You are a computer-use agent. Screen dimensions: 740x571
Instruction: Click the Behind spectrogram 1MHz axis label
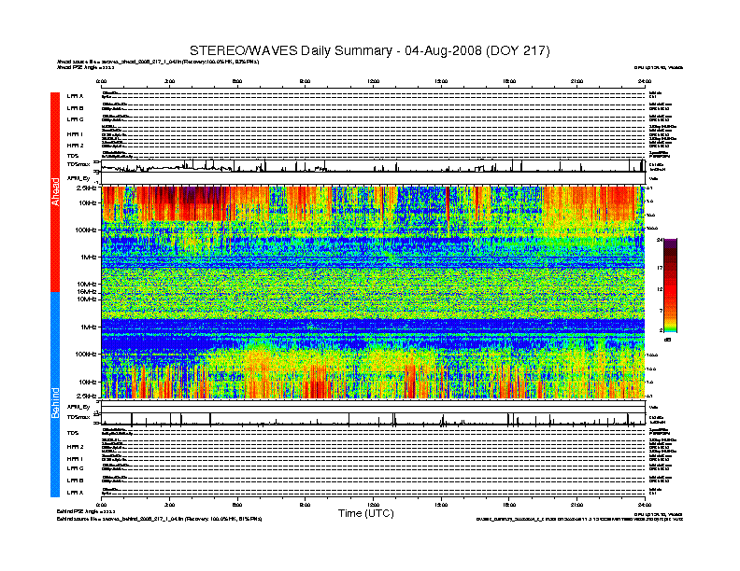point(88,327)
